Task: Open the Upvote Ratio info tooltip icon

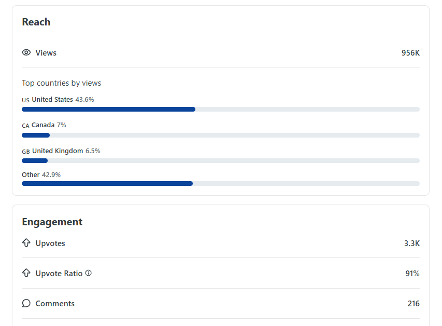Action: pos(88,273)
